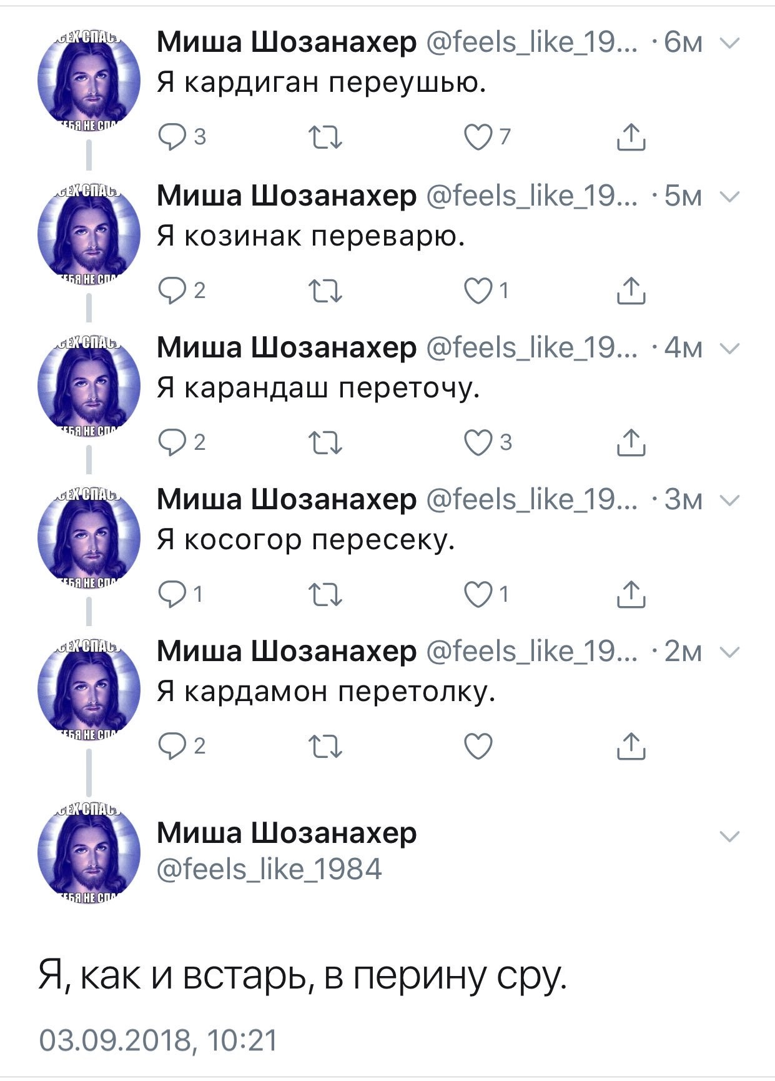
Task: Share the "Я карандаш переточу" tweet
Action: click(631, 442)
